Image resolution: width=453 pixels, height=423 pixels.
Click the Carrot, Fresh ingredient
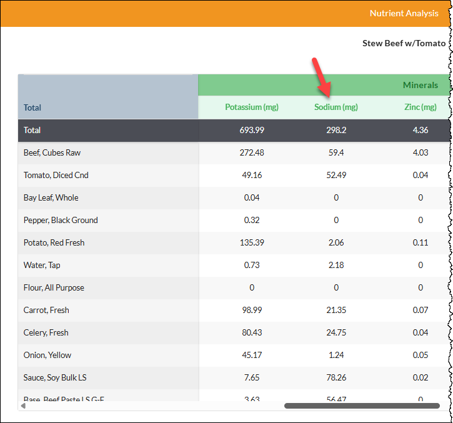click(46, 311)
